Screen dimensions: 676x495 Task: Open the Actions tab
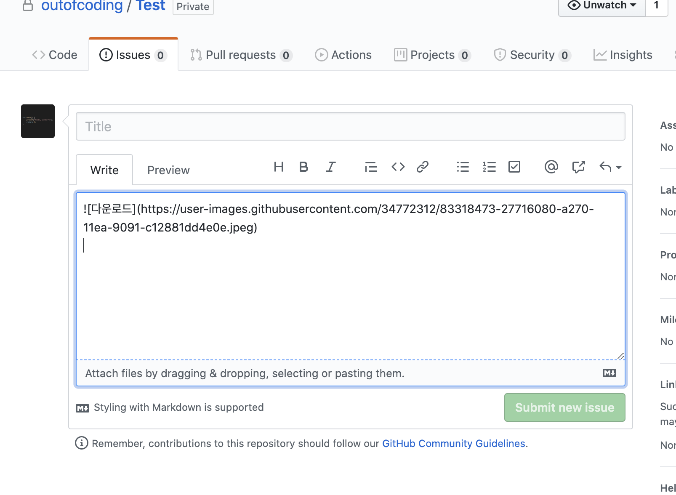click(x=343, y=55)
